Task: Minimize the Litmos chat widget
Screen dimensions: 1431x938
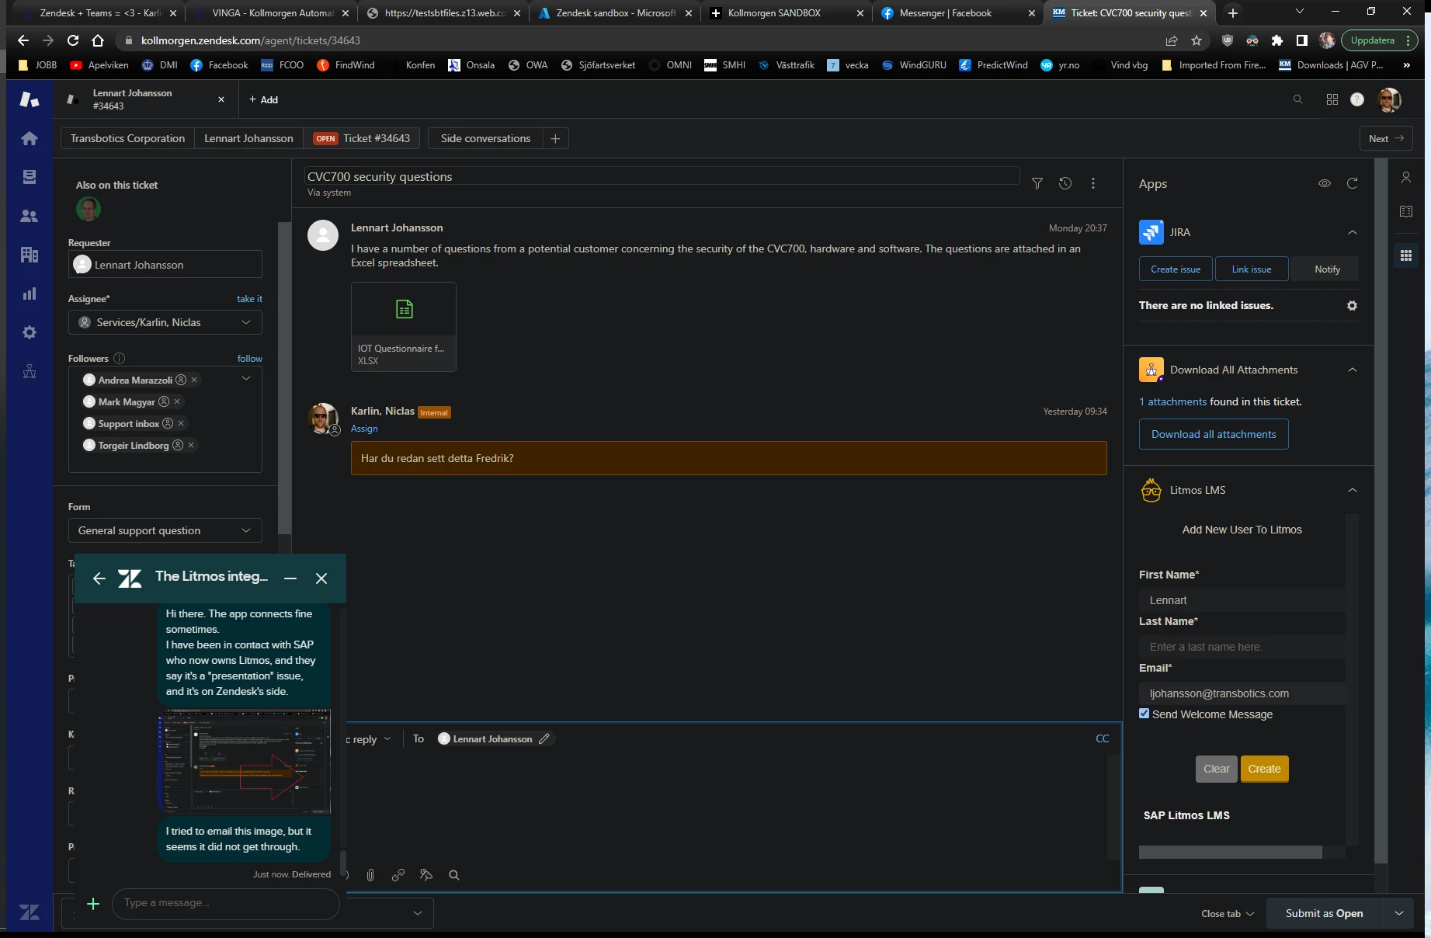Action: point(290,578)
